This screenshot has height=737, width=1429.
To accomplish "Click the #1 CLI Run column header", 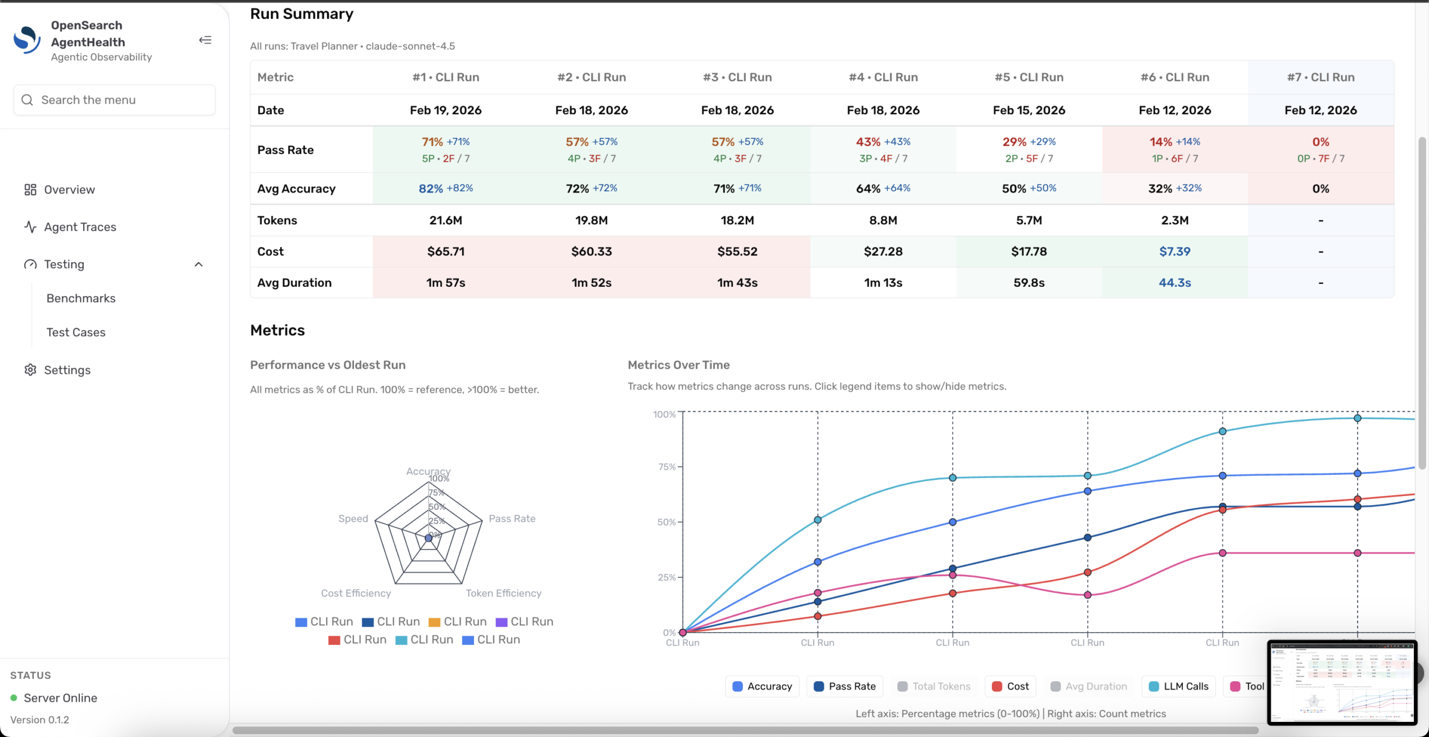I will [445, 78].
